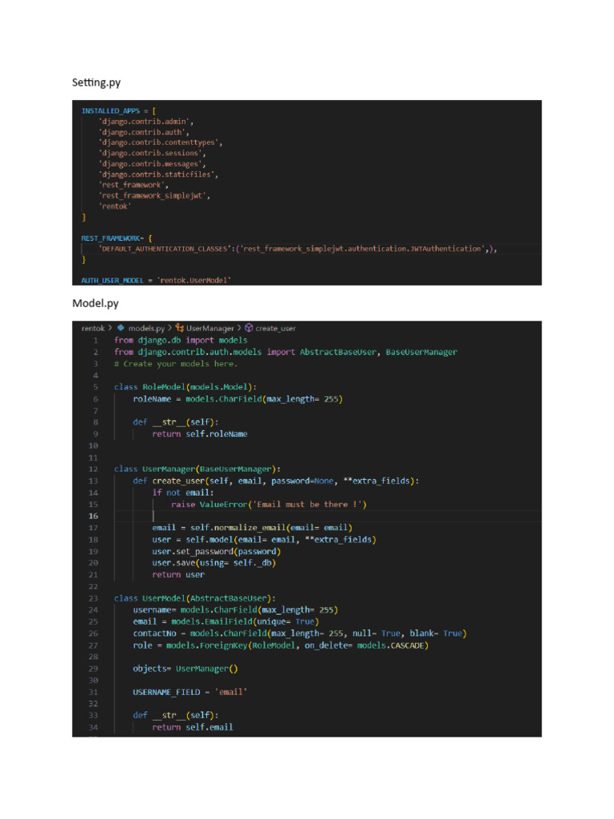This screenshot has width=614, height=819.
Task: Open the UserManager breadcrumb item
Action: point(210,329)
